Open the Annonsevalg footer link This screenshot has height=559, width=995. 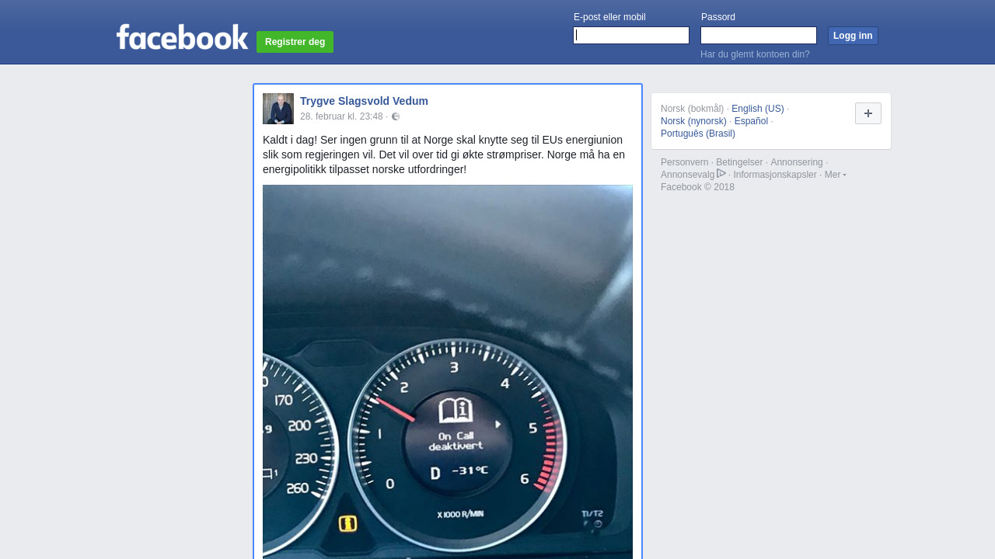pyautogui.click(x=687, y=175)
